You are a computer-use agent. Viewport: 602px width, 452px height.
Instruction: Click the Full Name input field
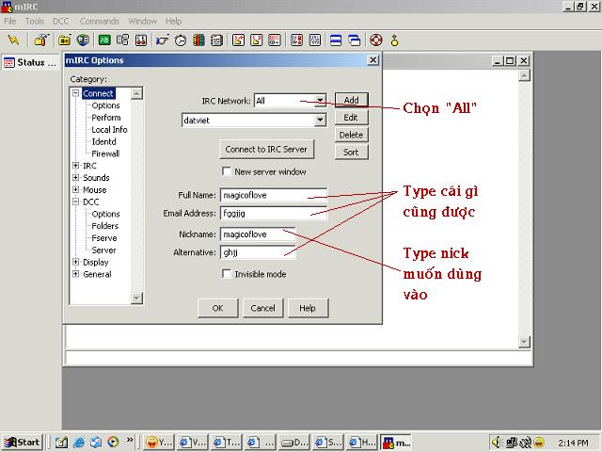(x=274, y=195)
